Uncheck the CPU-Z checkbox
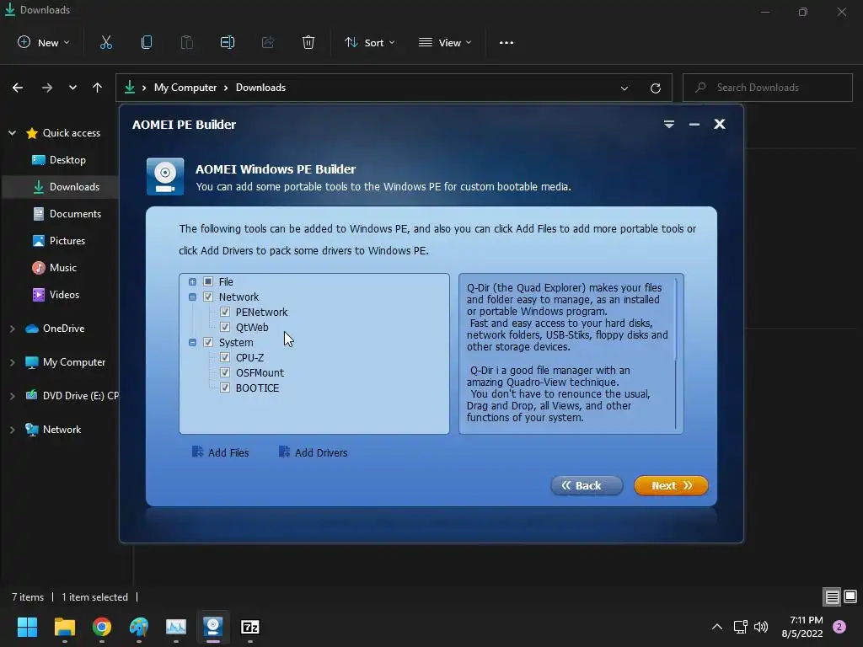The width and height of the screenshot is (863, 647). tap(224, 357)
